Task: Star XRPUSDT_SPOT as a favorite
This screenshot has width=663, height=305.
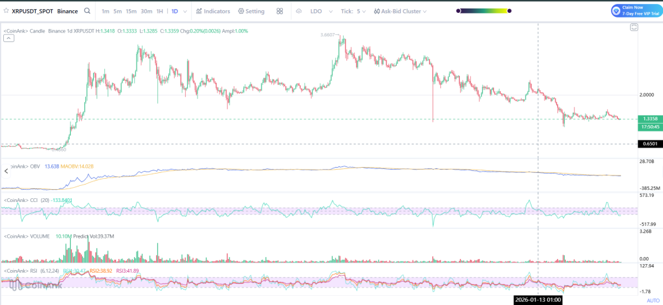Action: click(6, 11)
